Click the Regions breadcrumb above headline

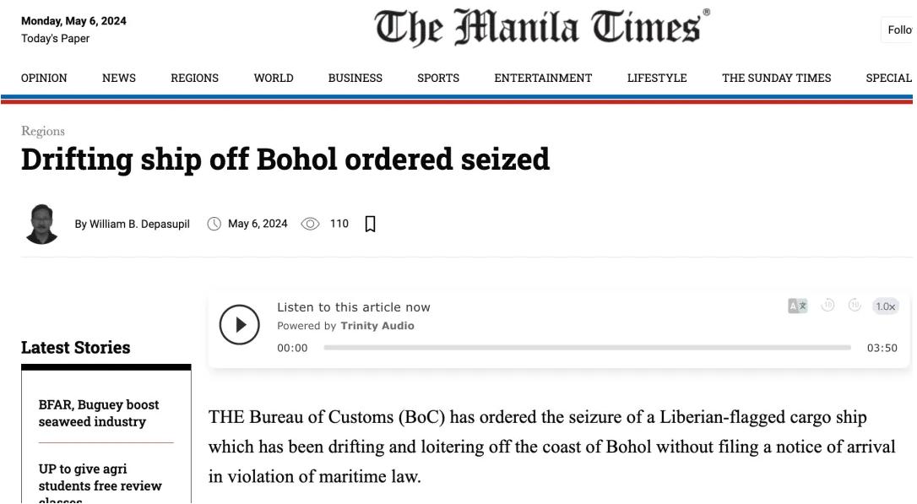click(x=43, y=131)
